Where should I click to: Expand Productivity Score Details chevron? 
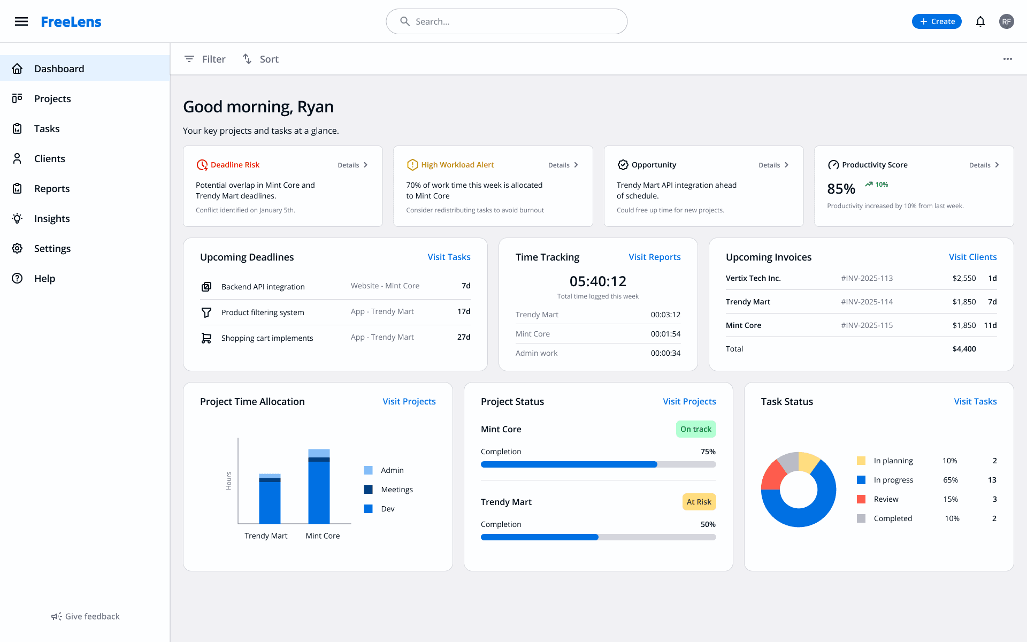(997, 165)
